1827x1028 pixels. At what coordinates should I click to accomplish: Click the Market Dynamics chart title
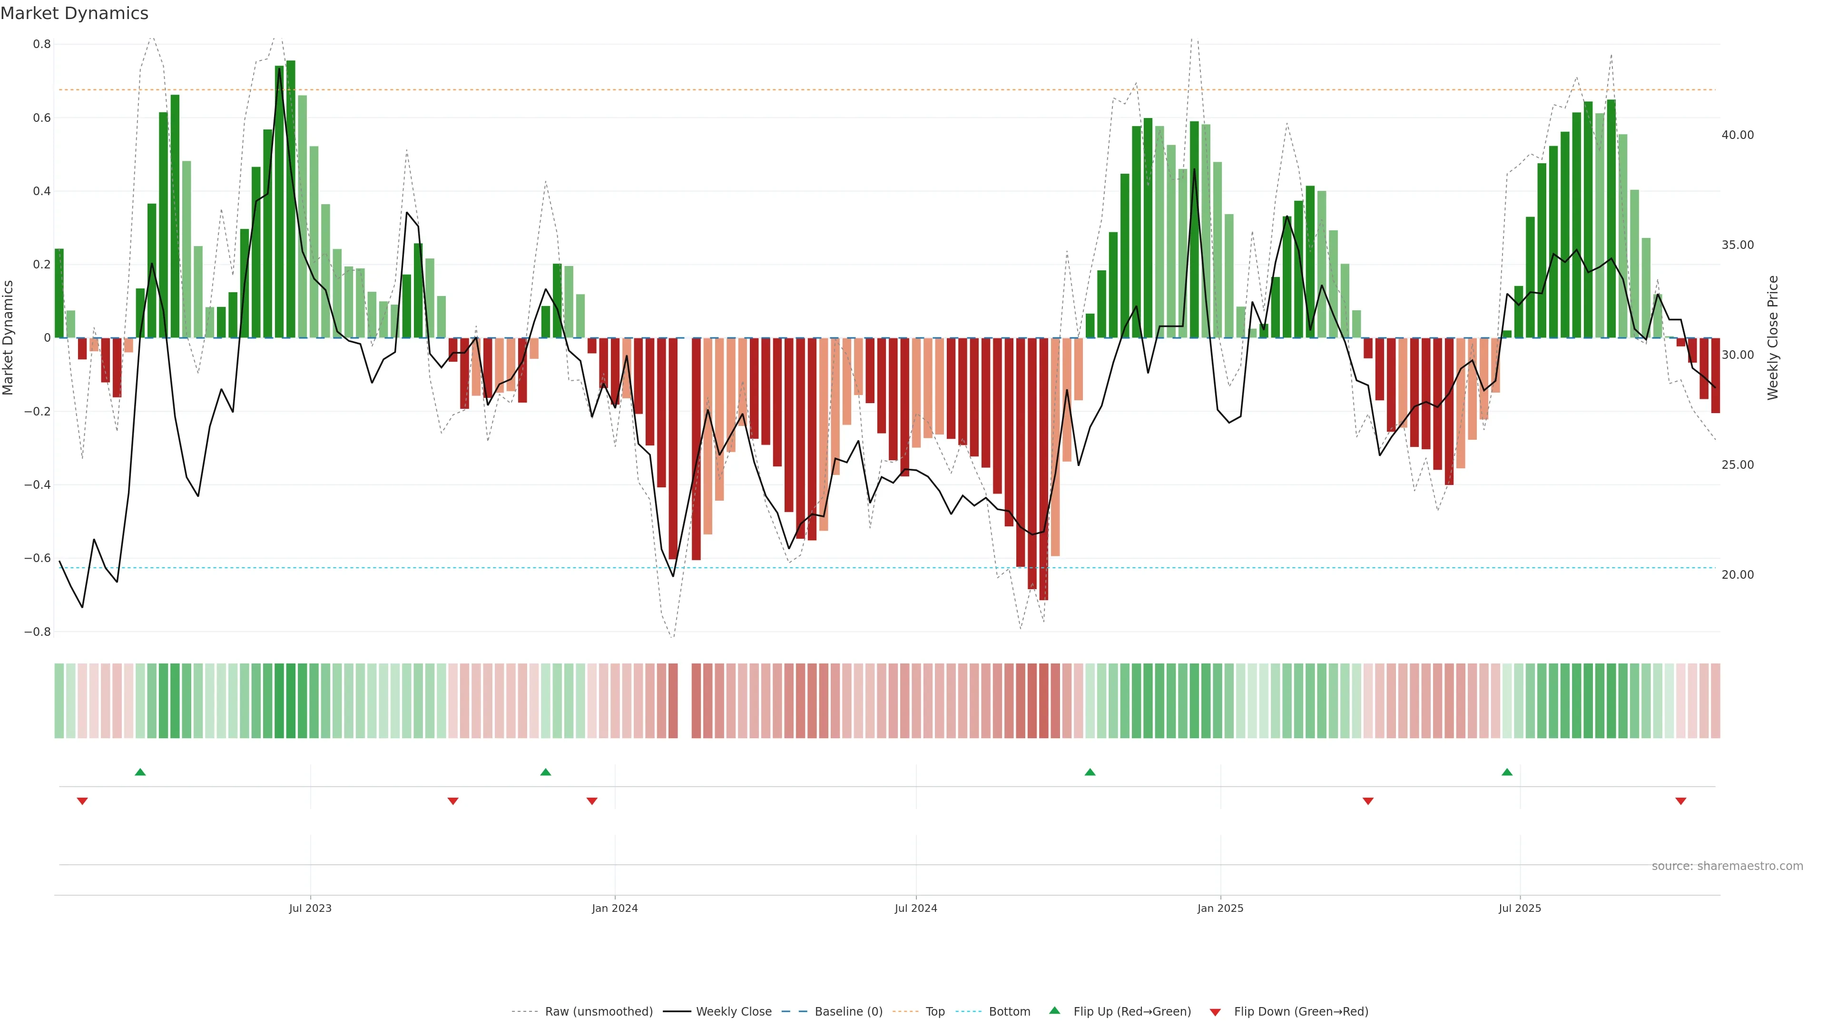(75, 13)
